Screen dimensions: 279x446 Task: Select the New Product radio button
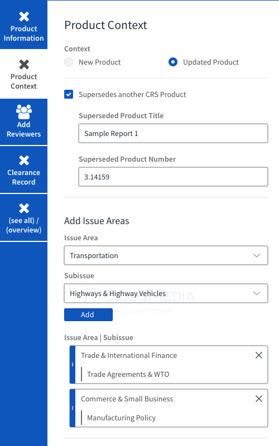pyautogui.click(x=69, y=62)
